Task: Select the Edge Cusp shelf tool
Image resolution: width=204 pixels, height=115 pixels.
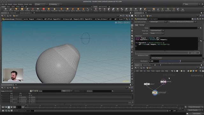Action: 68,9
